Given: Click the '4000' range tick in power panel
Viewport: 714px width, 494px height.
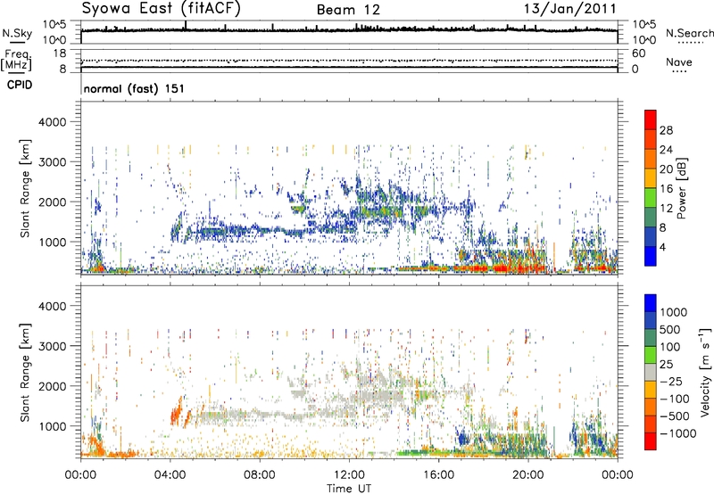Looking at the screenshot, I should click(x=52, y=122).
